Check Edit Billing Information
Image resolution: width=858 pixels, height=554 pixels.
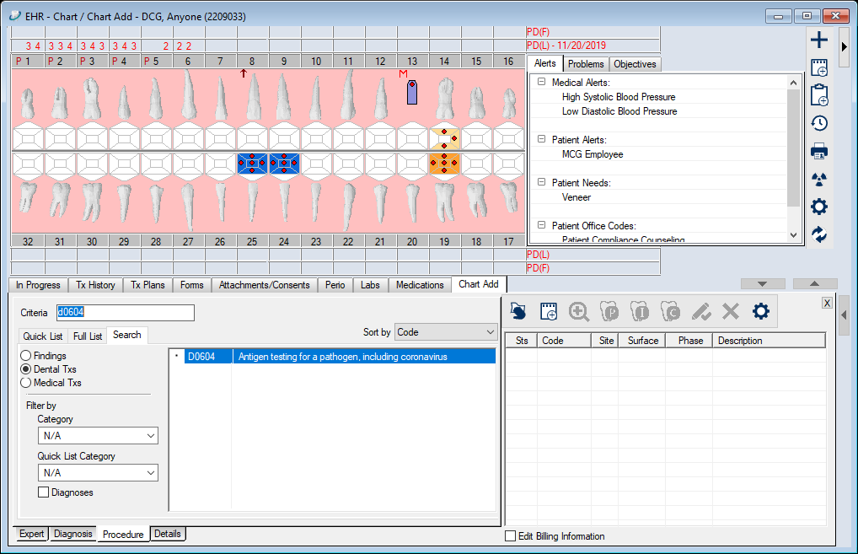click(510, 536)
